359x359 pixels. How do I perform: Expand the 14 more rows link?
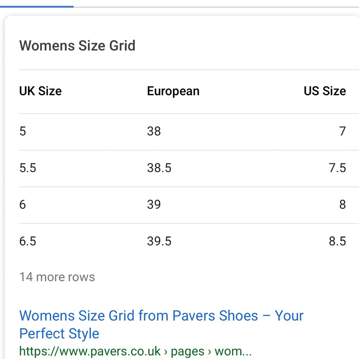click(57, 277)
